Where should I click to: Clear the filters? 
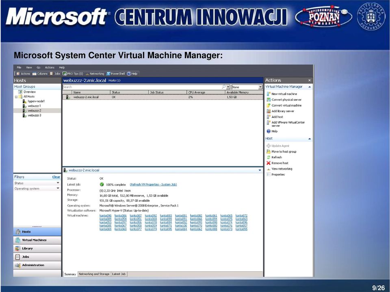click(x=56, y=177)
